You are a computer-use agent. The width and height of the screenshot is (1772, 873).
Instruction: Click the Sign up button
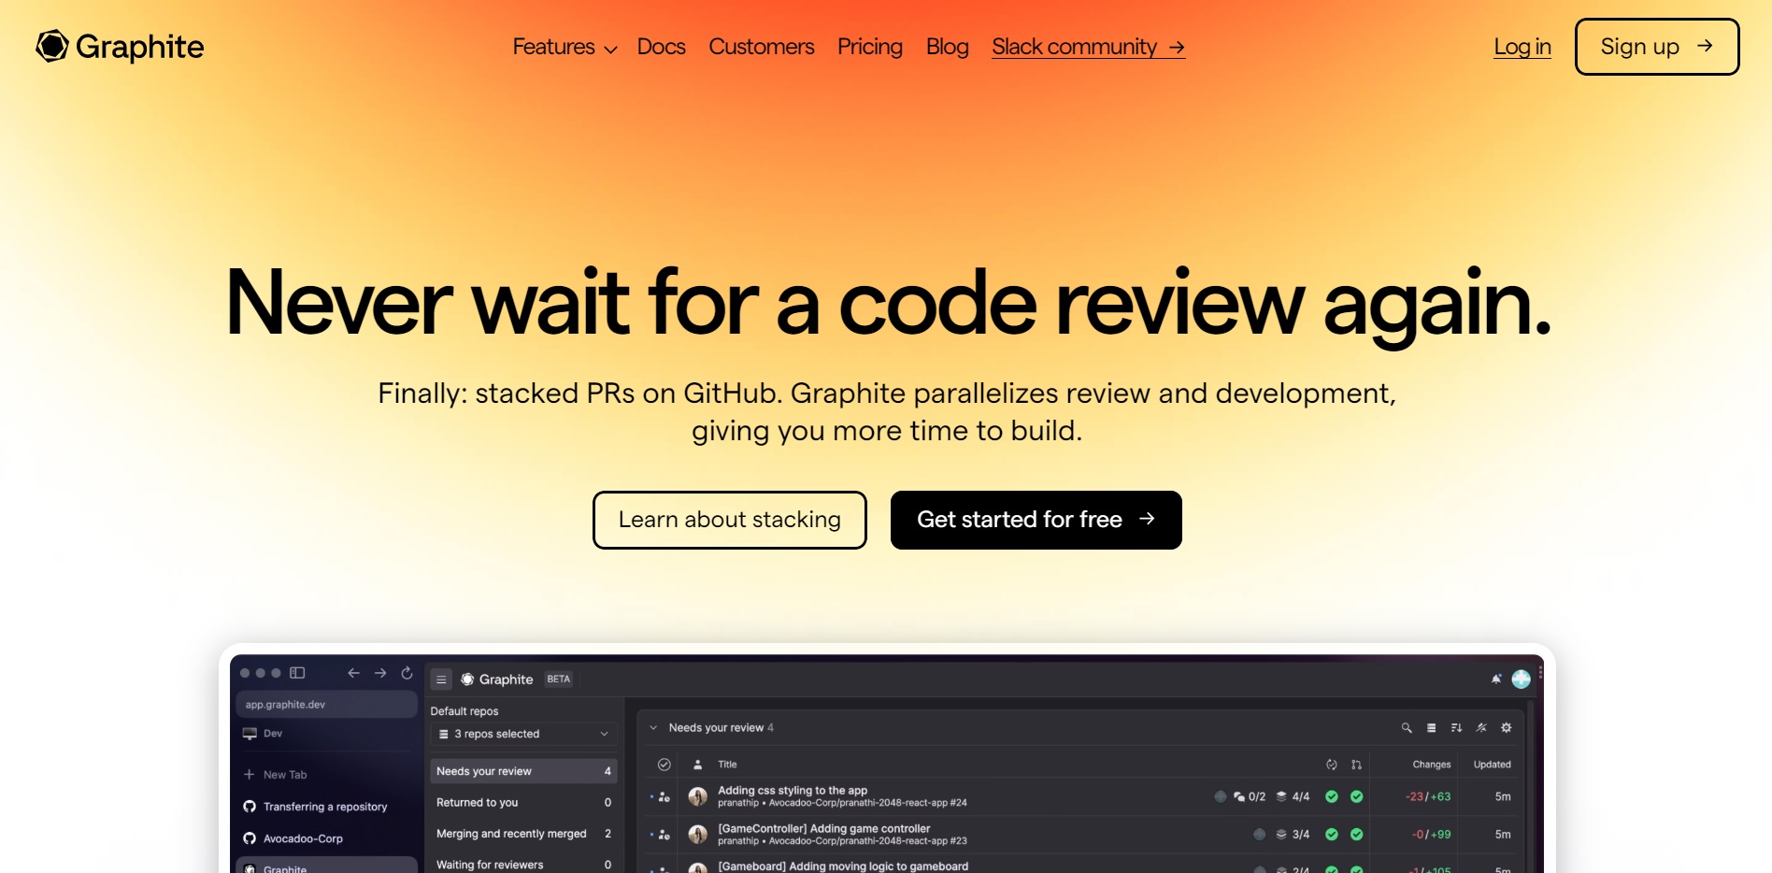coord(1657,47)
